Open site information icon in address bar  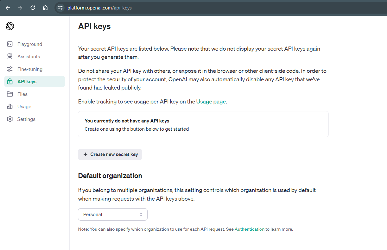click(x=60, y=8)
